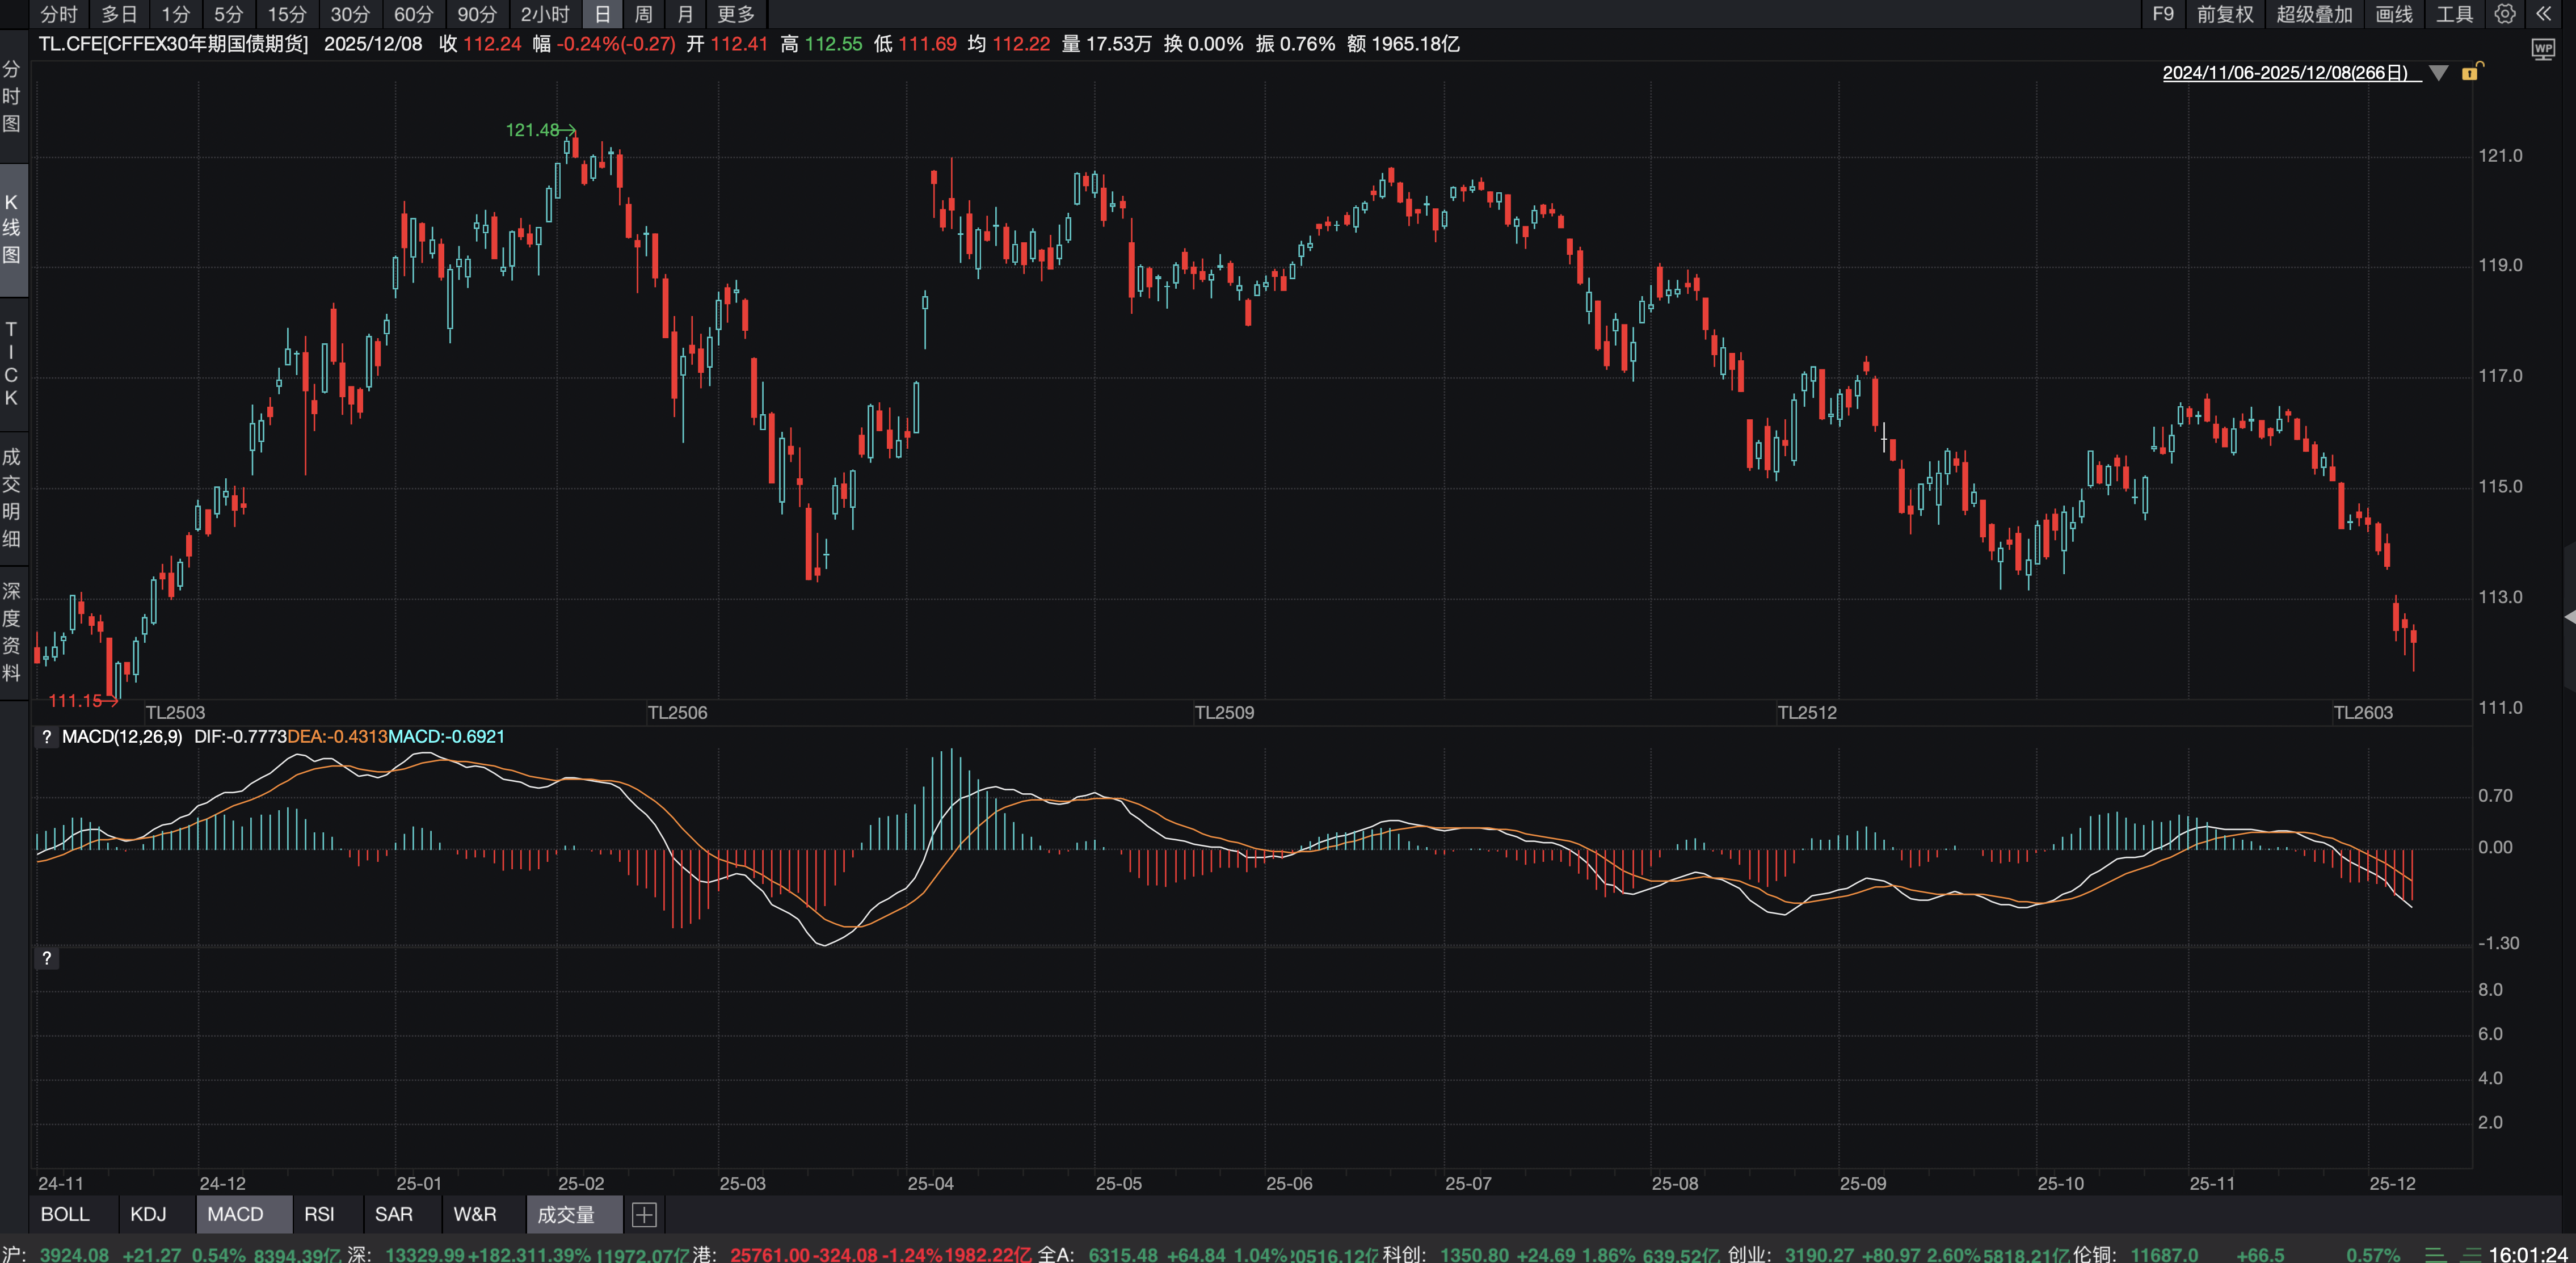Viewport: 2576px width, 1263px height.
Task: Toggle the 成交量 volume indicator
Action: 566,1214
